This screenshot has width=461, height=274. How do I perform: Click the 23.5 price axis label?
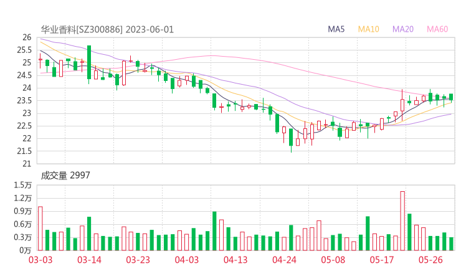pyautogui.click(x=24, y=100)
